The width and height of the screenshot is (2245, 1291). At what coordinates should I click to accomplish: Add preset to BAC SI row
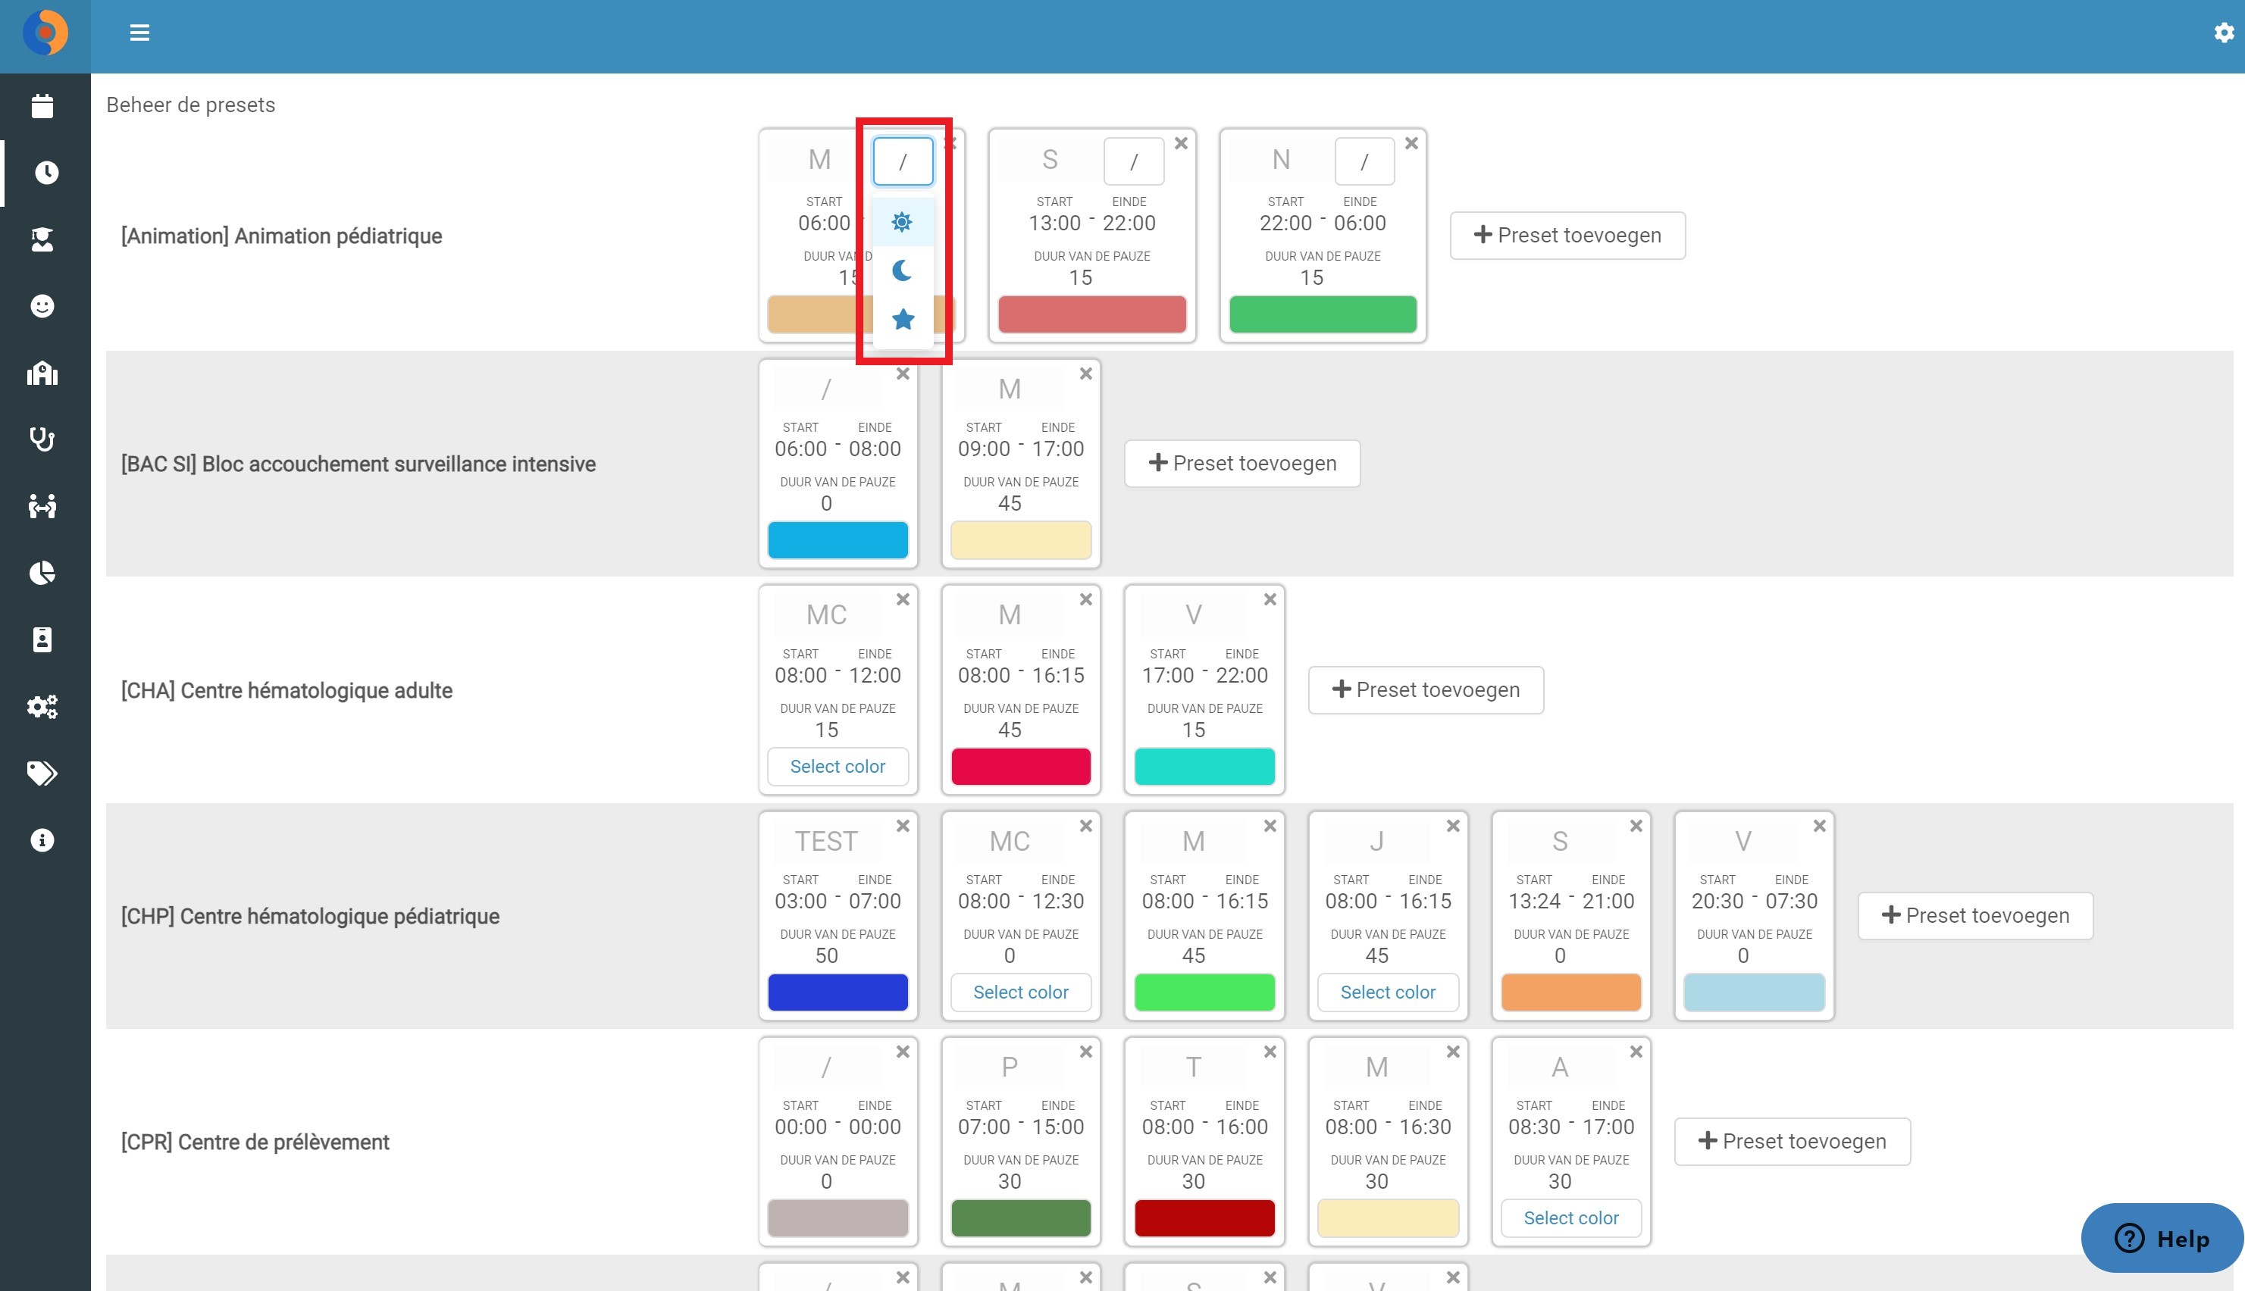tap(1241, 463)
